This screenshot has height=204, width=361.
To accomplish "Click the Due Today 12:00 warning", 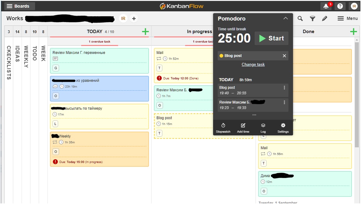I will point(178,78).
